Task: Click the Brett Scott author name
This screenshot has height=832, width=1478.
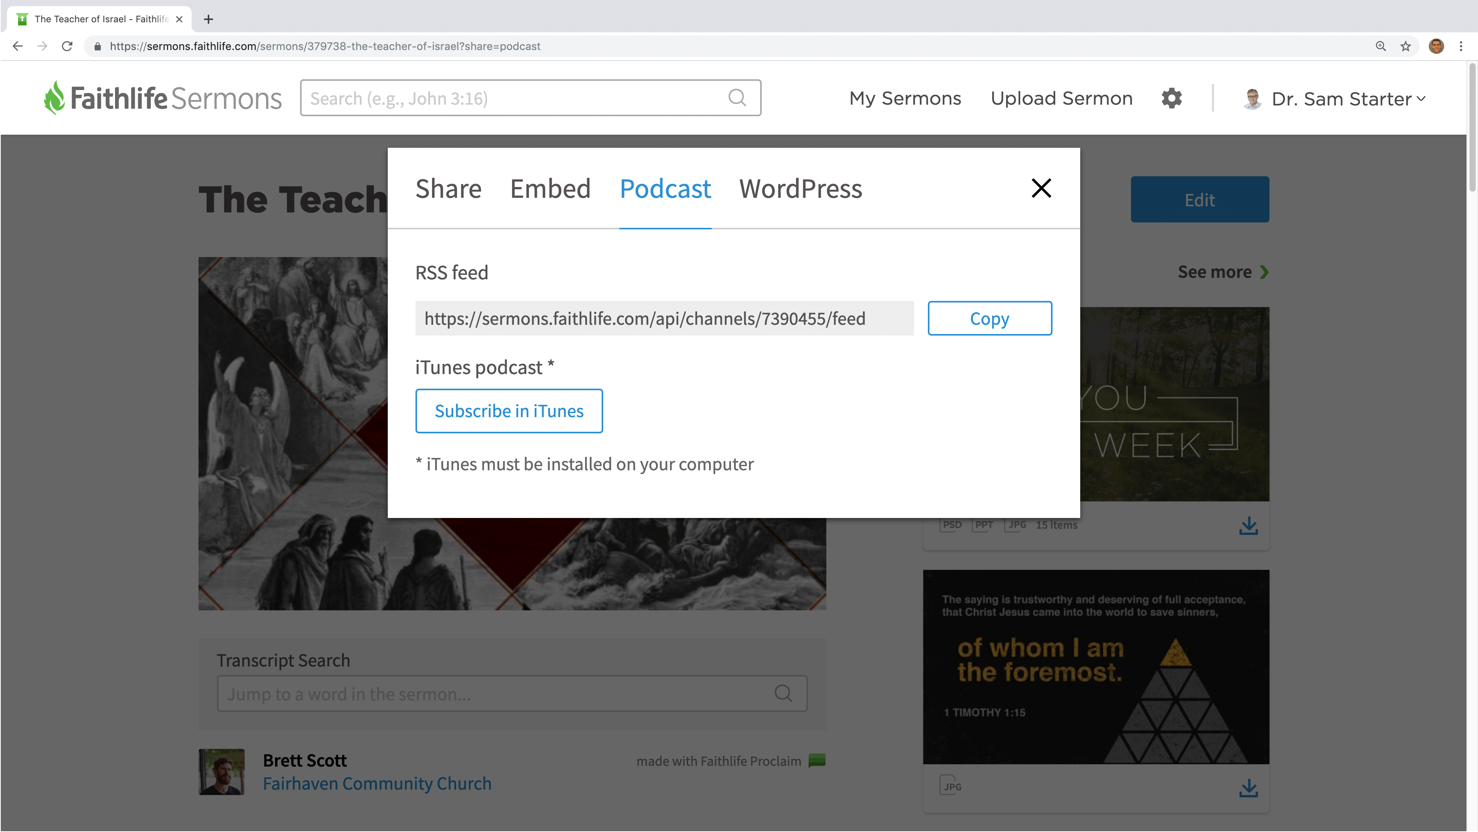Action: 305,760
